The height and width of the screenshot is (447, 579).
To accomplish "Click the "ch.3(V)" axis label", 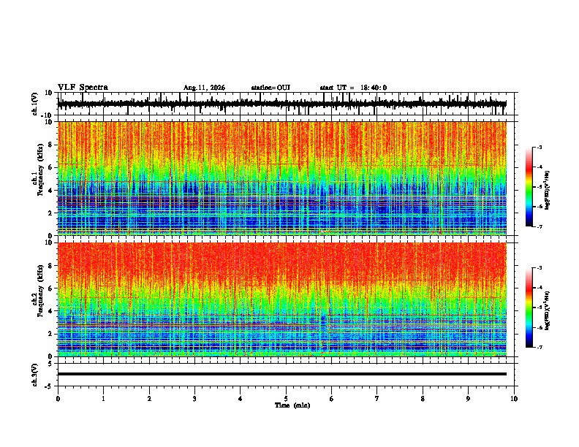I will [35, 375].
